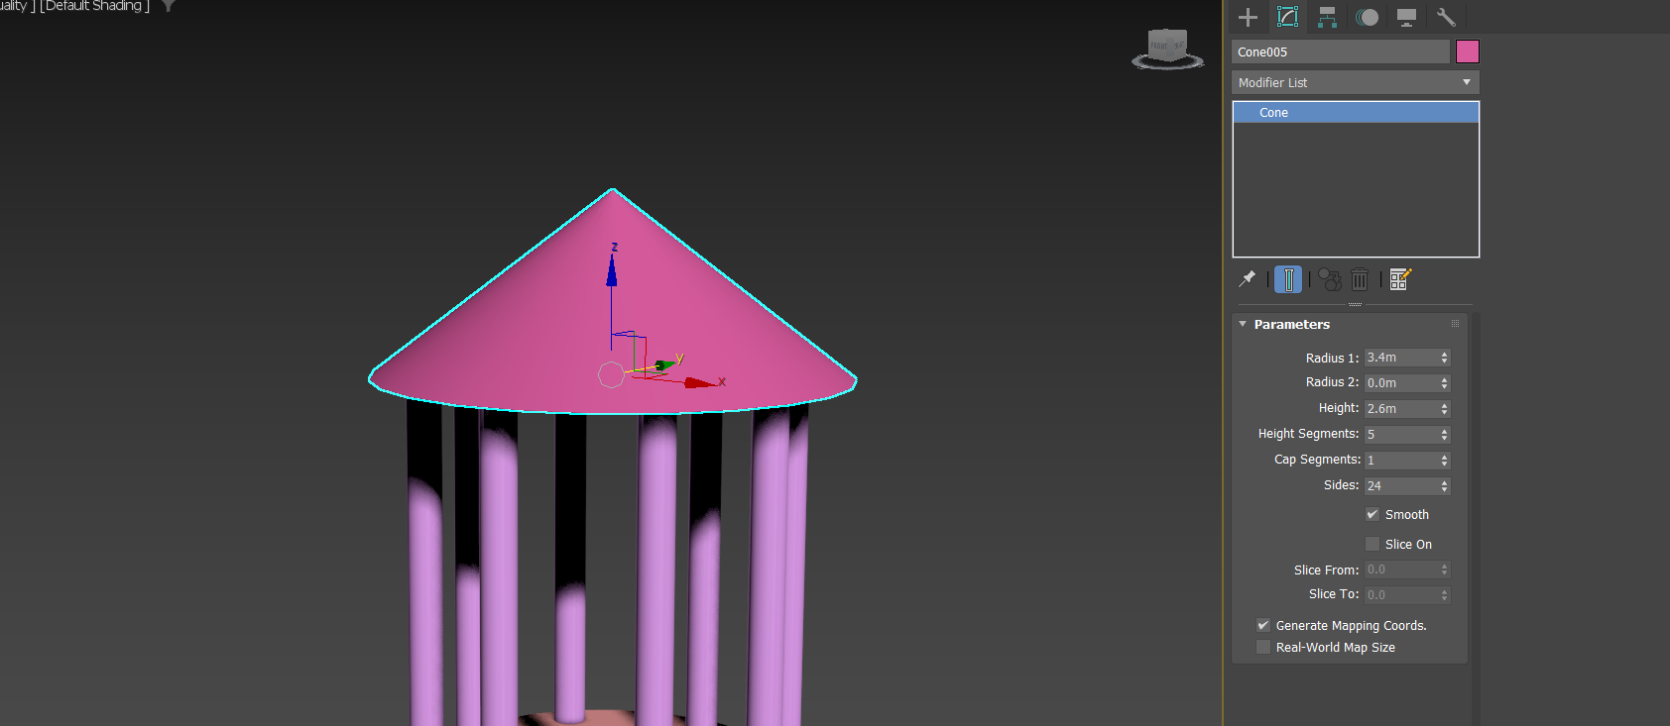This screenshot has width=1670, height=726.
Task: Open Configure Modifier Sets icon
Action: tap(1400, 279)
